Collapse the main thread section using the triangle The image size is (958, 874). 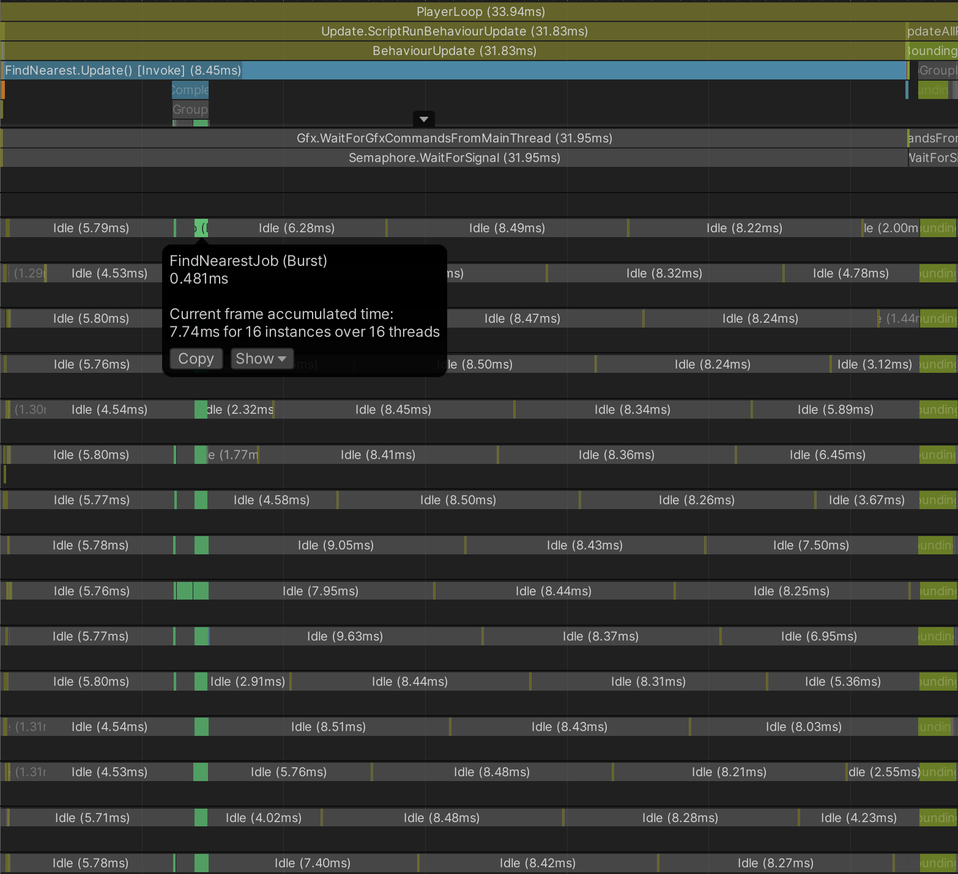[423, 119]
